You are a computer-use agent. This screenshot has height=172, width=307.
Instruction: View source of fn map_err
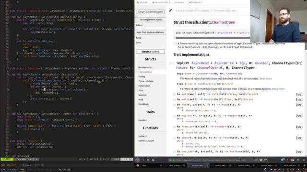point(299,116)
